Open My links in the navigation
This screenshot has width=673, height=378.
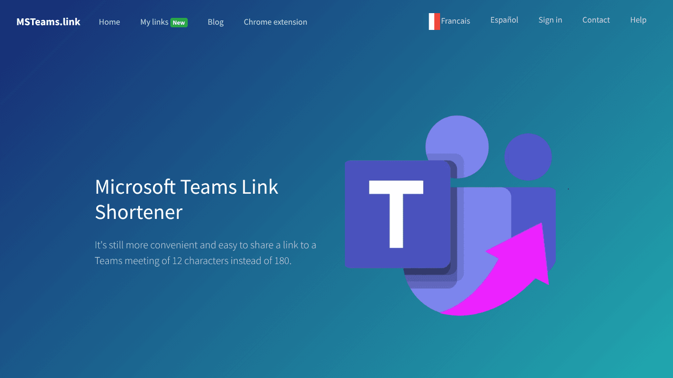(x=154, y=22)
